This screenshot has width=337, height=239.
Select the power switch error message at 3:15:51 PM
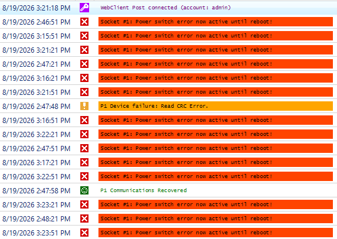click(x=216, y=36)
